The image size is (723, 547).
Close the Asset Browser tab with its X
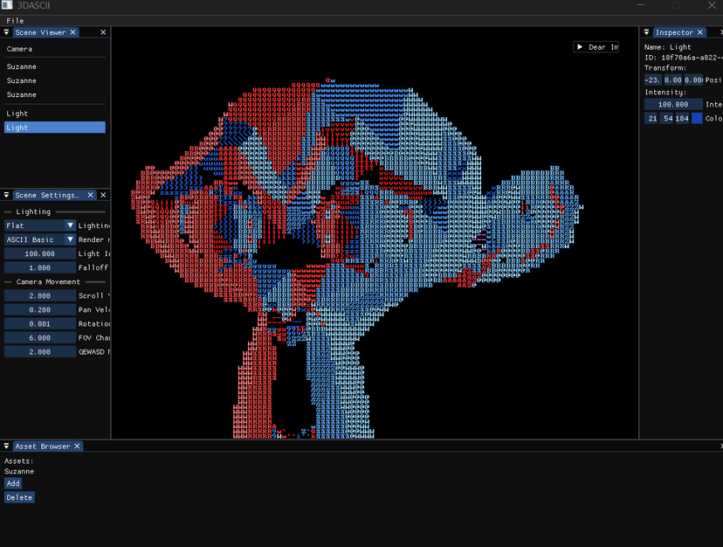point(77,447)
